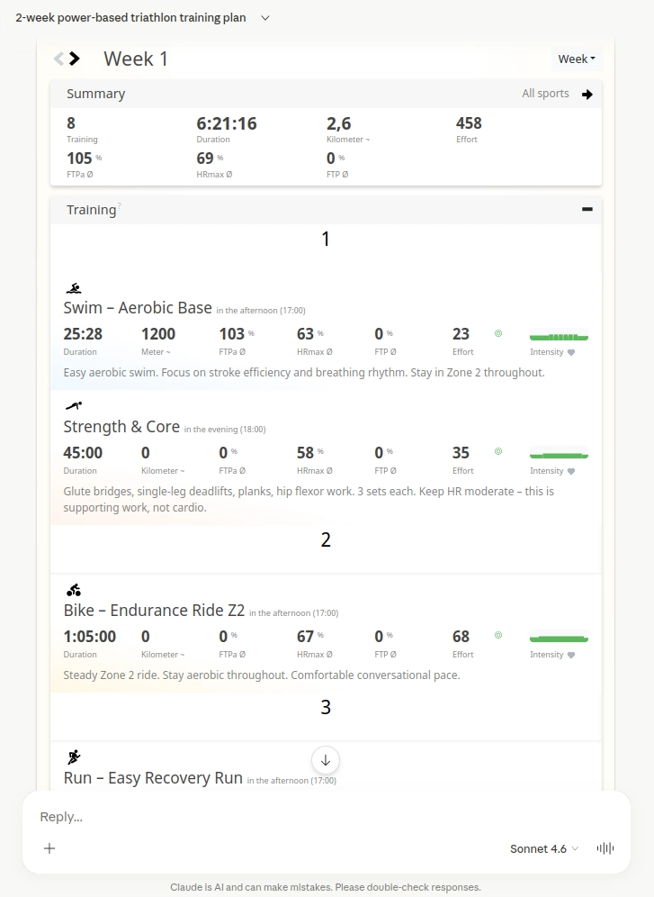Open the conversation title dropdown menu
The width and height of the screenshot is (654, 897).
[x=265, y=18]
